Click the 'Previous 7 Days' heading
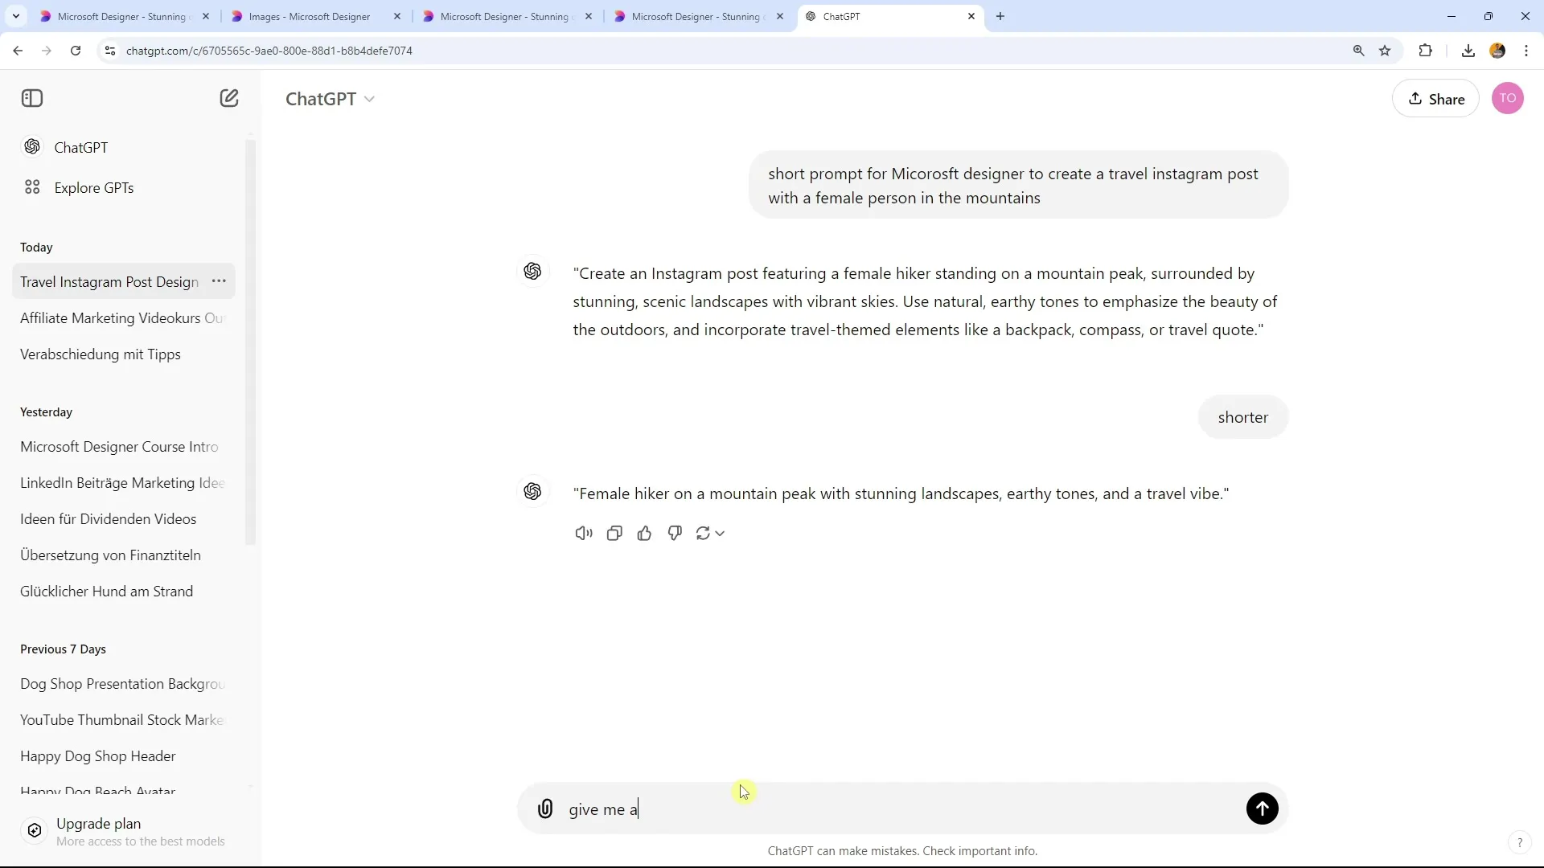This screenshot has height=868, width=1544. click(x=63, y=649)
